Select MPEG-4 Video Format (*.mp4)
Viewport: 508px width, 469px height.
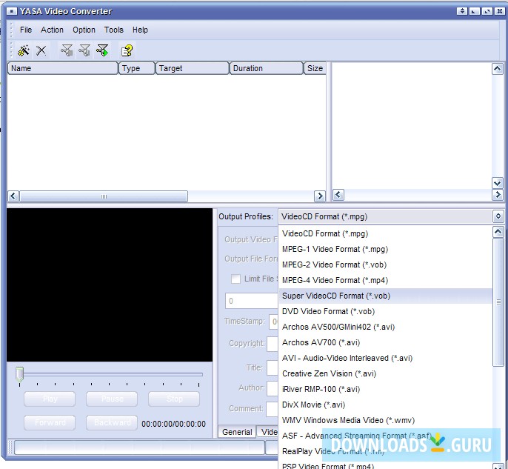click(x=386, y=280)
